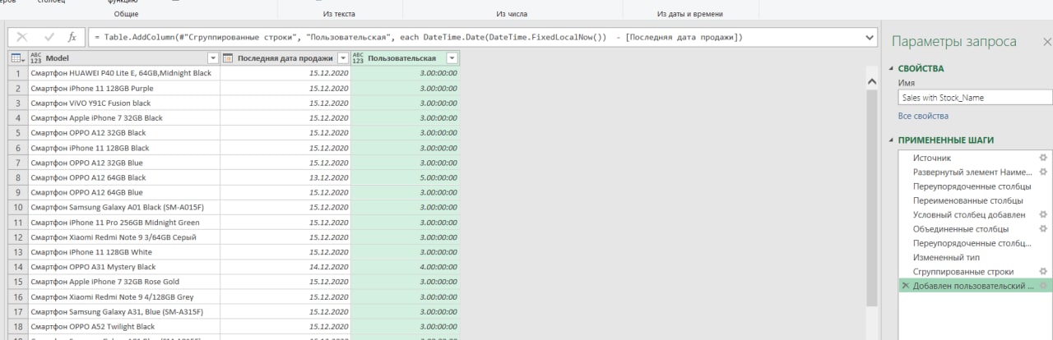Open filter dropdown for Пользовательская column

[452, 58]
